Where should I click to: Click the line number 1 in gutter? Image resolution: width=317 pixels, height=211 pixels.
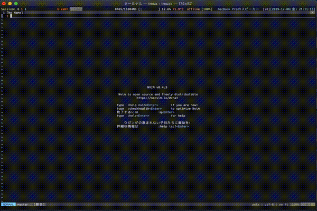[x=7, y=16]
